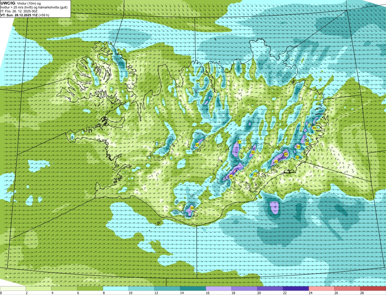Viewport: 386px width, 295px height.
Task: Click the above-28 m/s dark red legend swatch
Action: coord(373,289)
